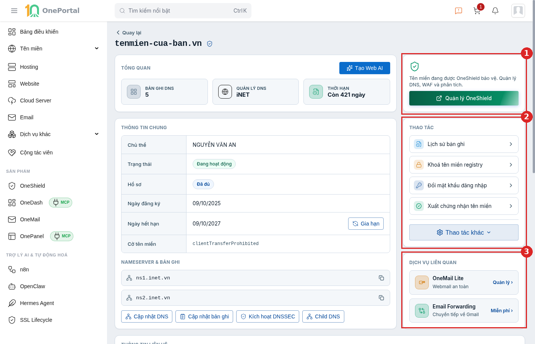Copy ns2.inet.vn nameserver
This screenshot has width=535, height=344.
pyautogui.click(x=381, y=298)
